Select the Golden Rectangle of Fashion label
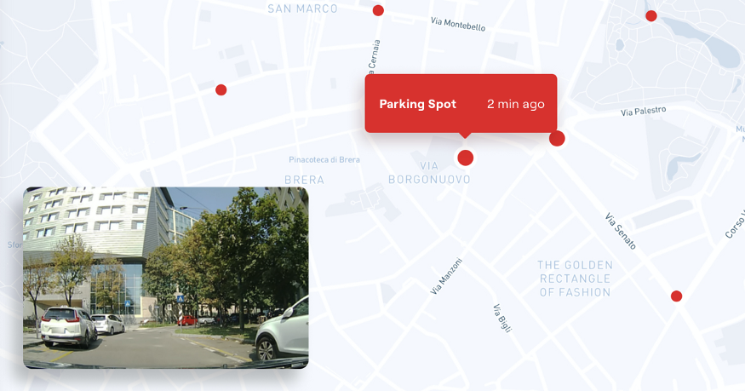This screenshot has width=745, height=391. [575, 279]
